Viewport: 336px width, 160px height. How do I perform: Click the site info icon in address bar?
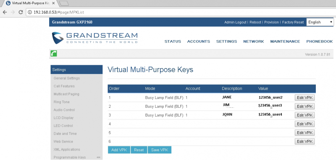coord(30,12)
